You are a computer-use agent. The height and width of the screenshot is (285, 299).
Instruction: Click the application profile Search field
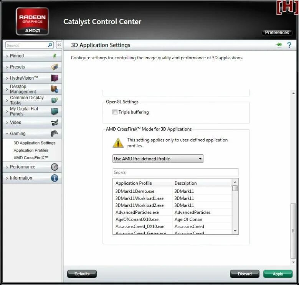click(175, 172)
